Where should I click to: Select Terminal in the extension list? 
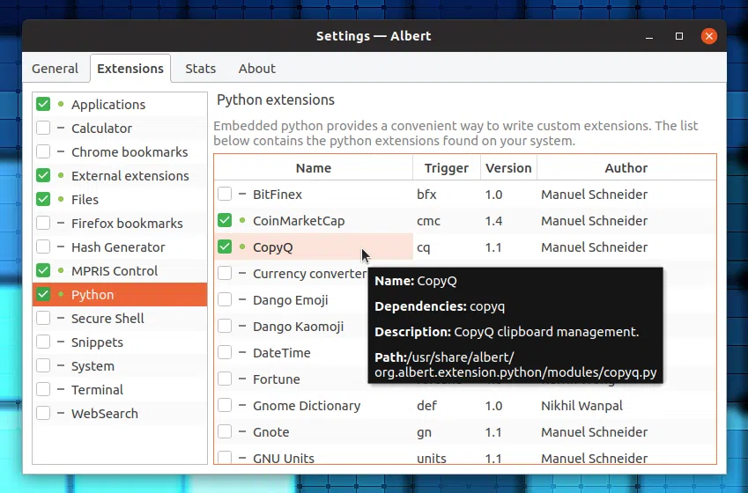click(97, 390)
